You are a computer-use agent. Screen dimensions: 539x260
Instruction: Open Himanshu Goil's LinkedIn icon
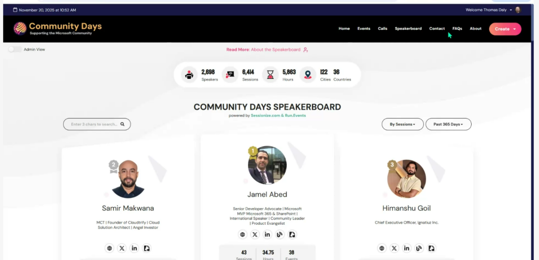(x=407, y=248)
